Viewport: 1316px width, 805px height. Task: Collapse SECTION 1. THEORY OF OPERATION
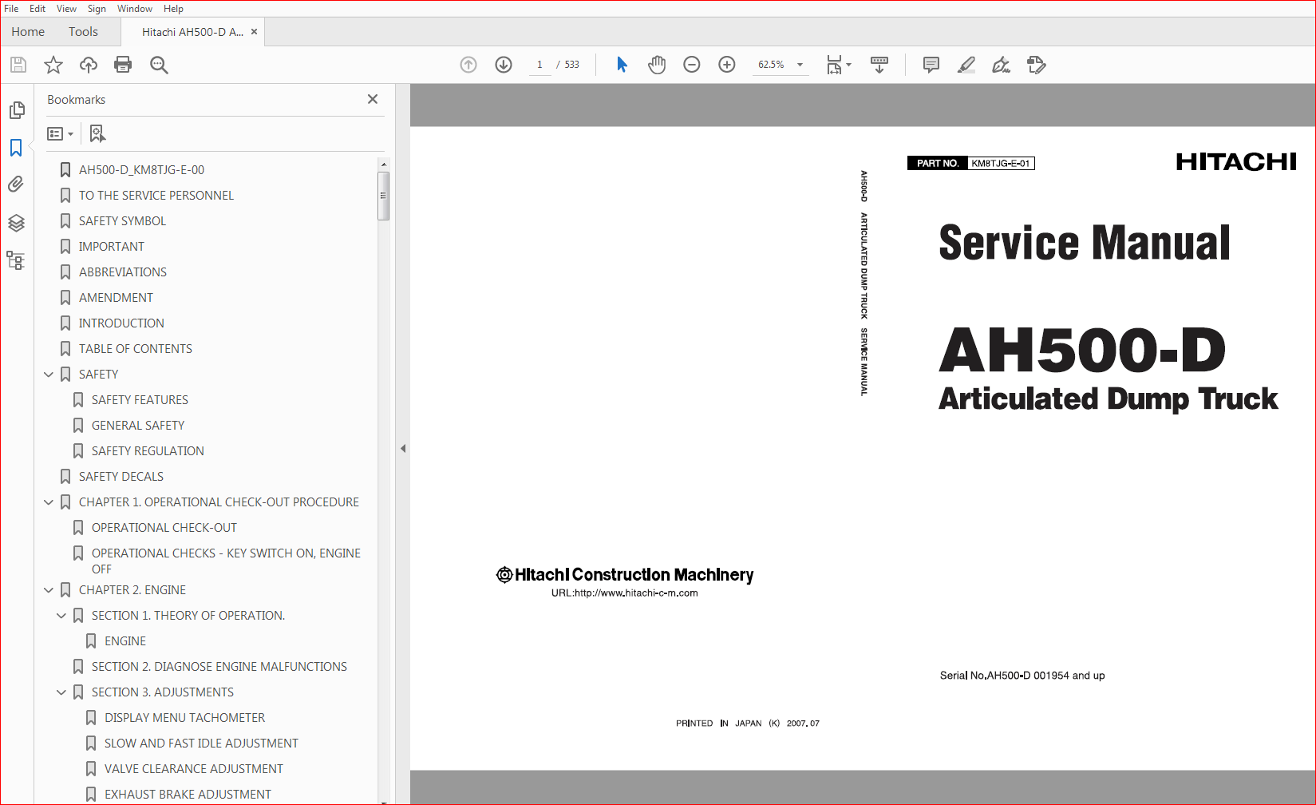(x=61, y=616)
